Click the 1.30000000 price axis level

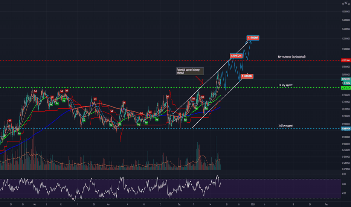(x=346, y=29)
